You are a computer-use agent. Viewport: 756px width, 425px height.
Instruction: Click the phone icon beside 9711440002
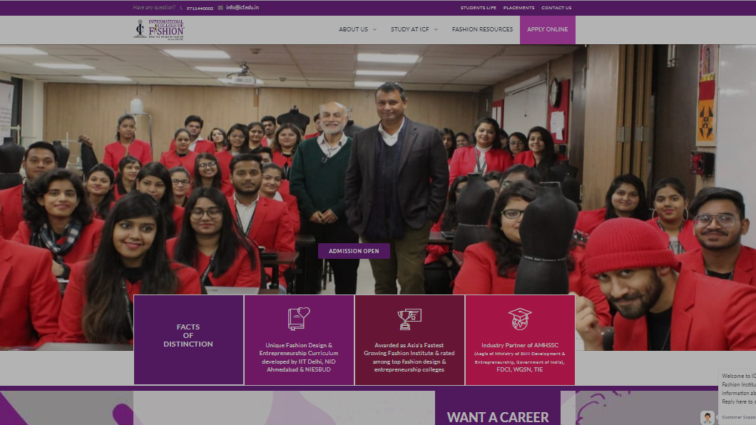coord(182,8)
